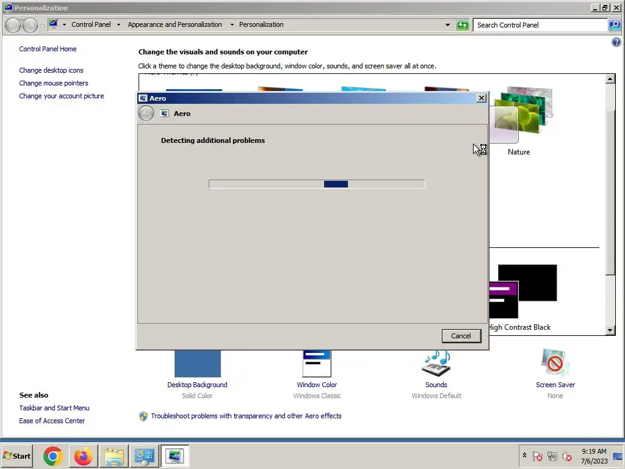Open Action Center flag icon
This screenshot has width=625, height=469.
pos(537,456)
